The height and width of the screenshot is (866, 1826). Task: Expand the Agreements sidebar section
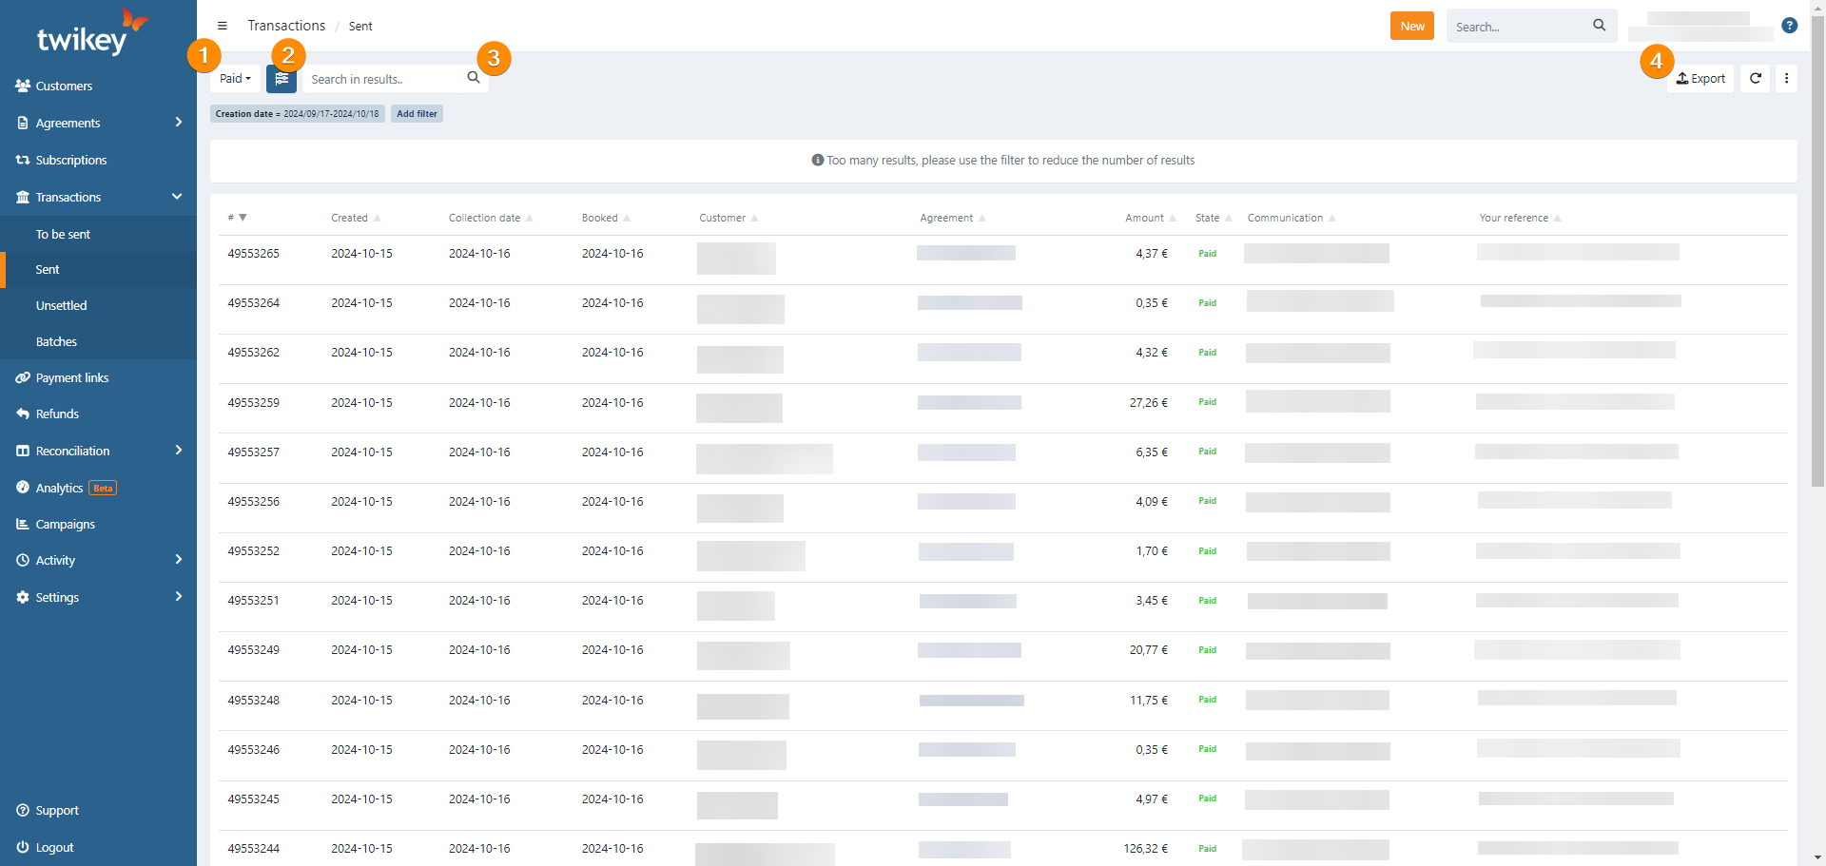pyautogui.click(x=99, y=123)
